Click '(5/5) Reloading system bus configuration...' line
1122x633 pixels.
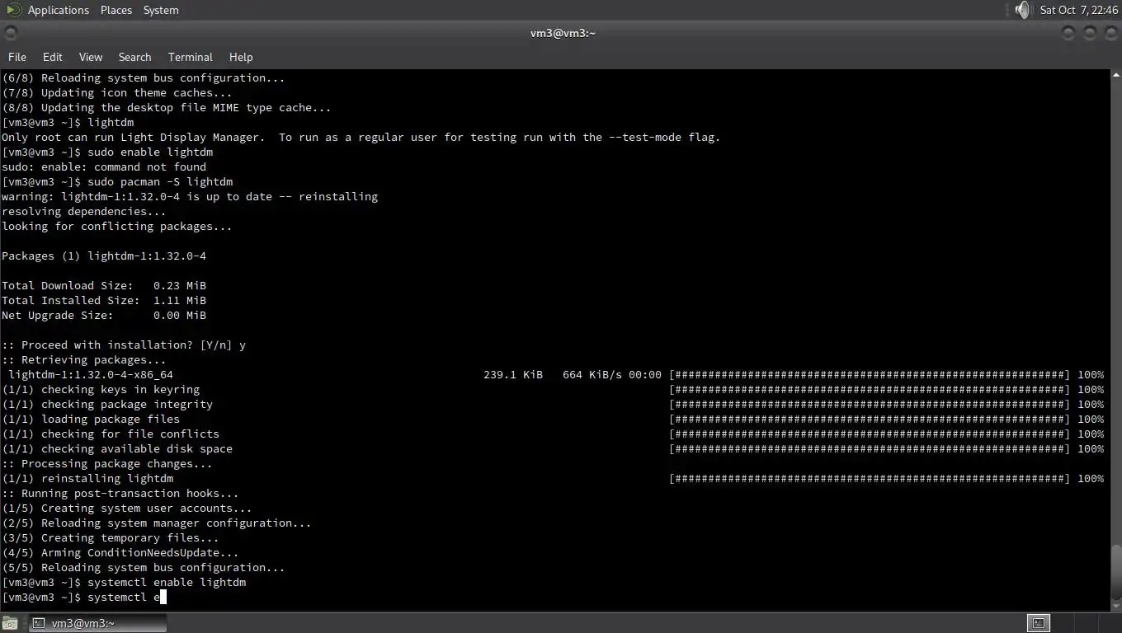144,567
